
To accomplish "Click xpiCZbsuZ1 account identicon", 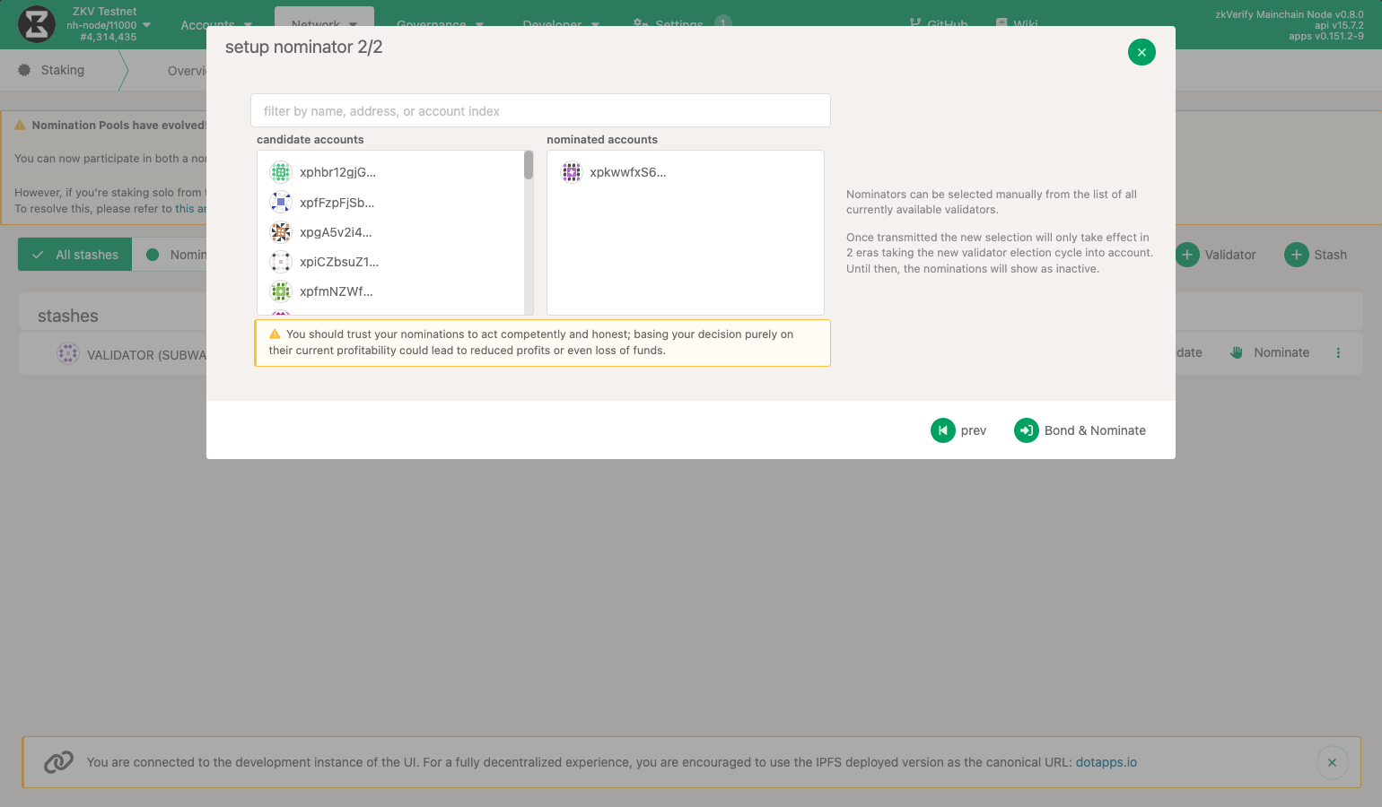I will 281,262.
